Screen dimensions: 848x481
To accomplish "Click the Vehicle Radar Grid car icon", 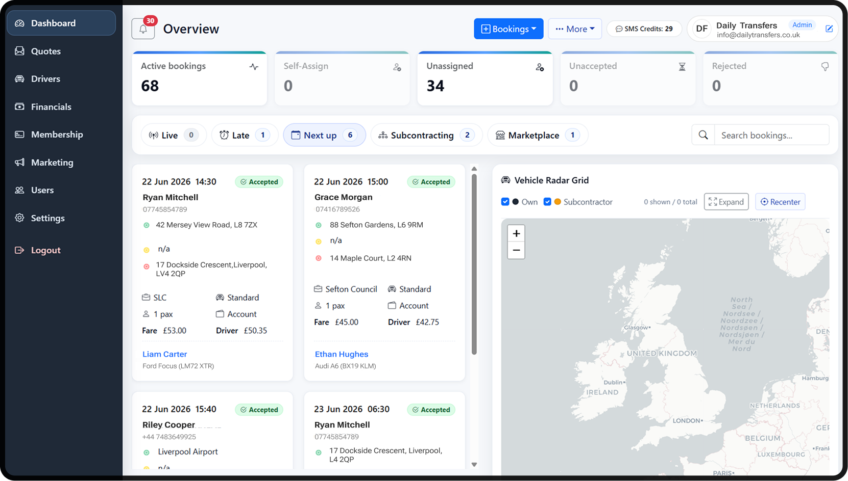I will [505, 180].
